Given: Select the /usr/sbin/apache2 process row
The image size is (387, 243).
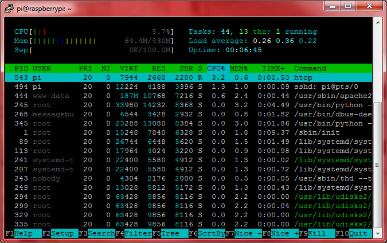Looking at the screenshot, I should 189,96.
